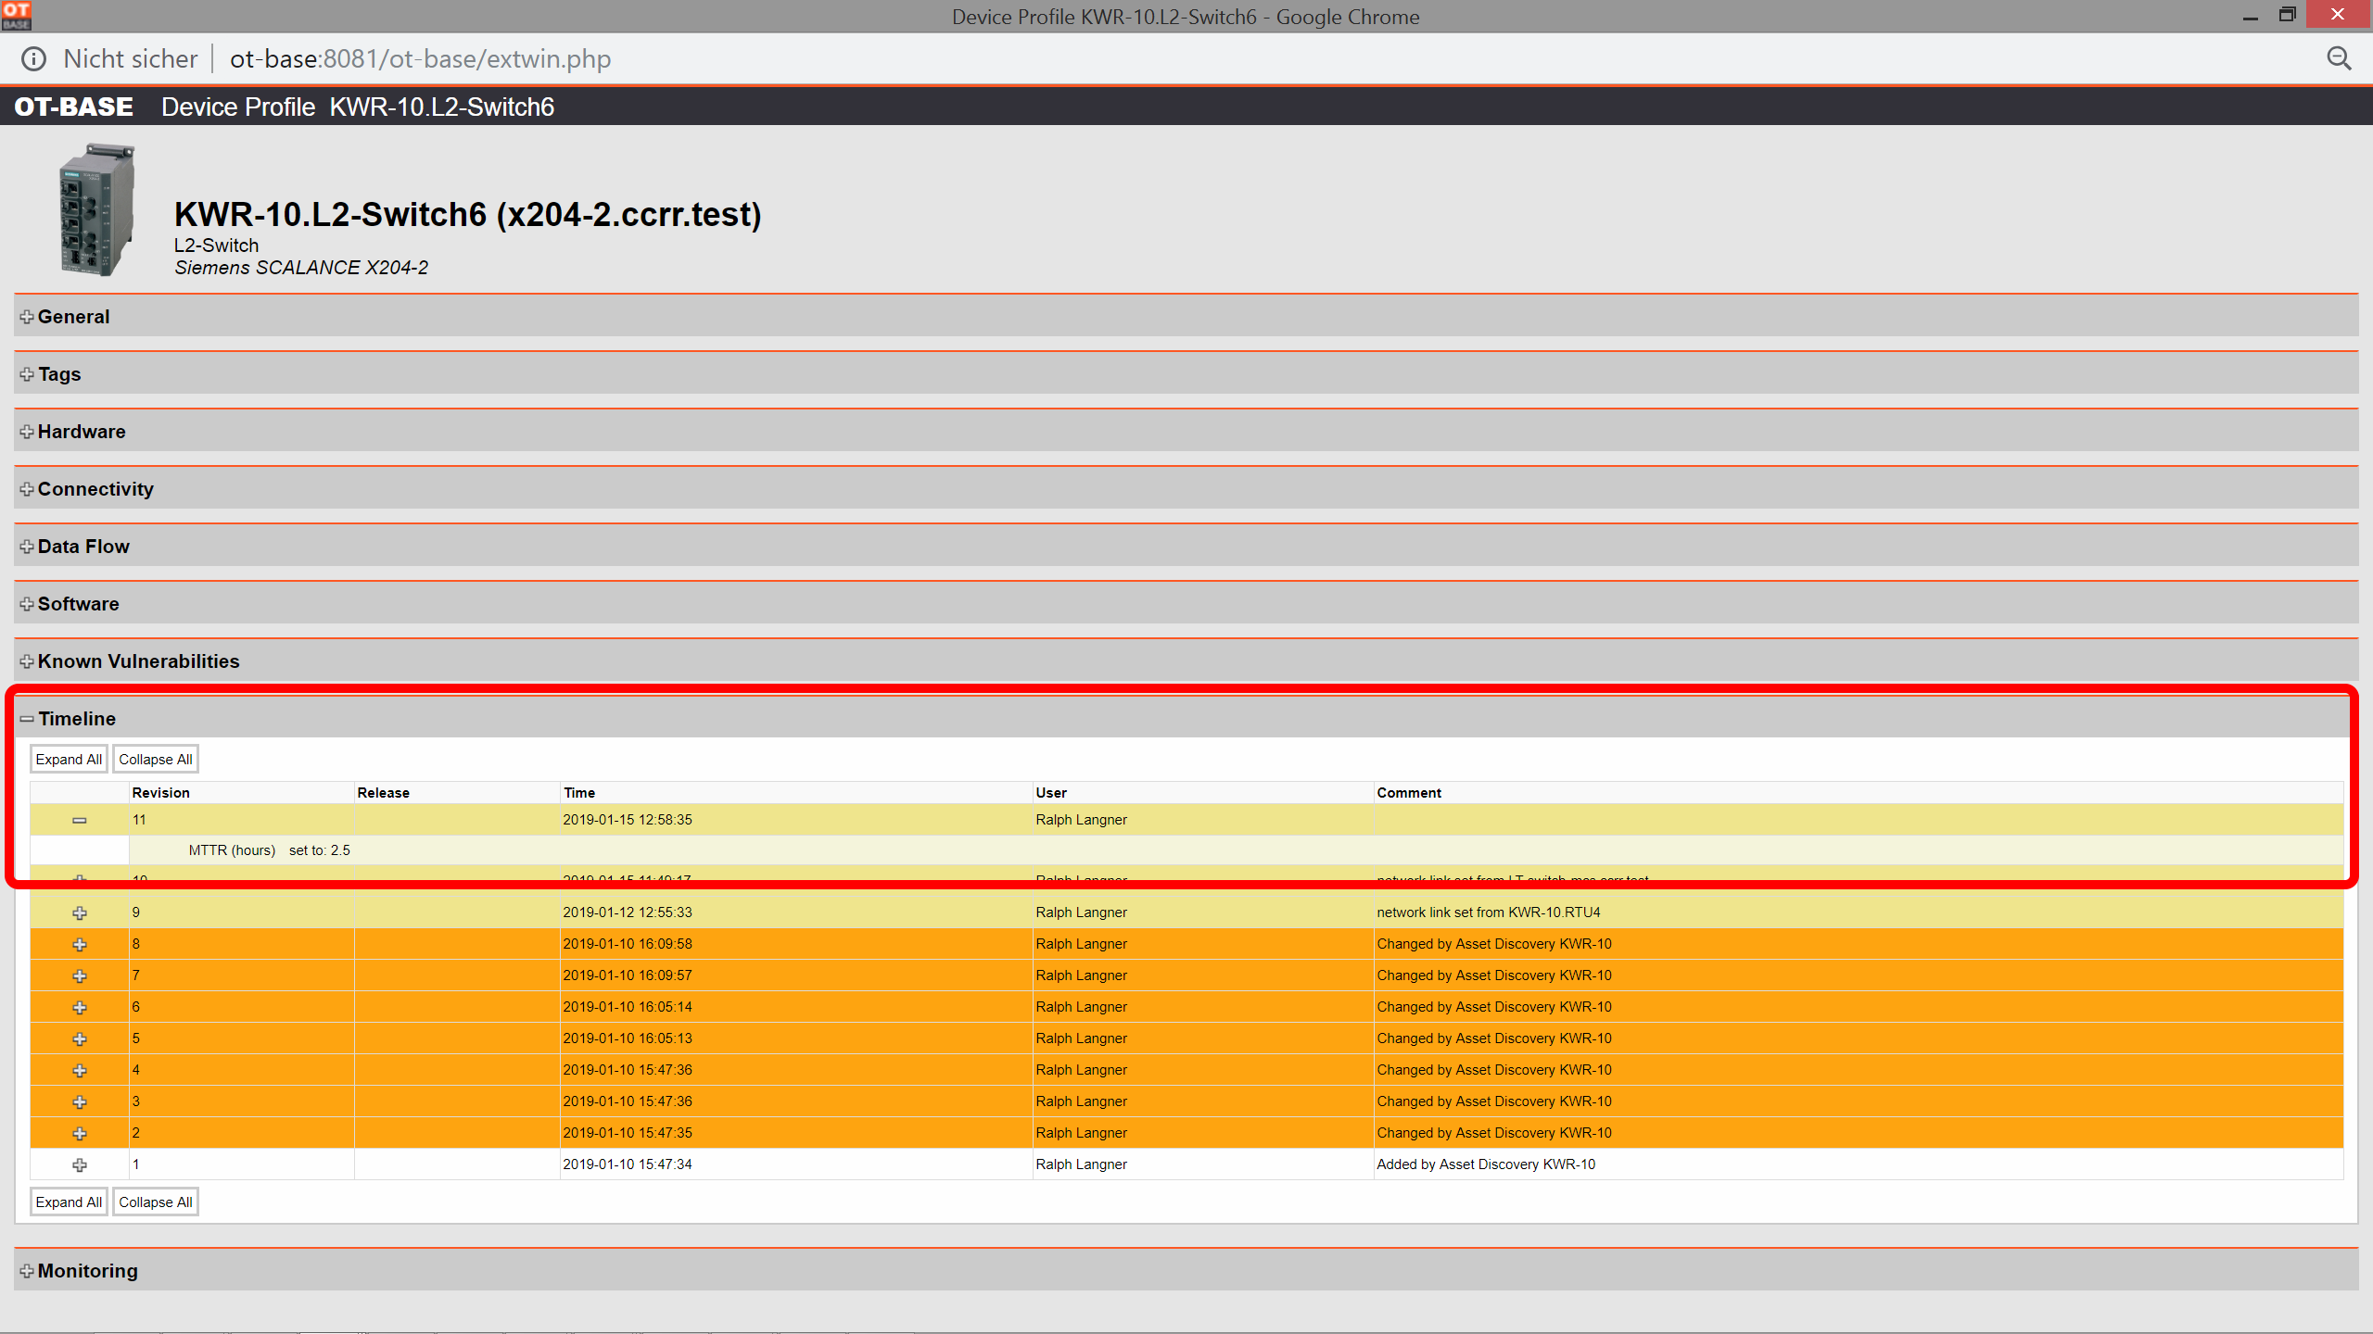Click timestamp 2019-01-10 15:47:34
The image size is (2373, 1334).
pyautogui.click(x=628, y=1164)
